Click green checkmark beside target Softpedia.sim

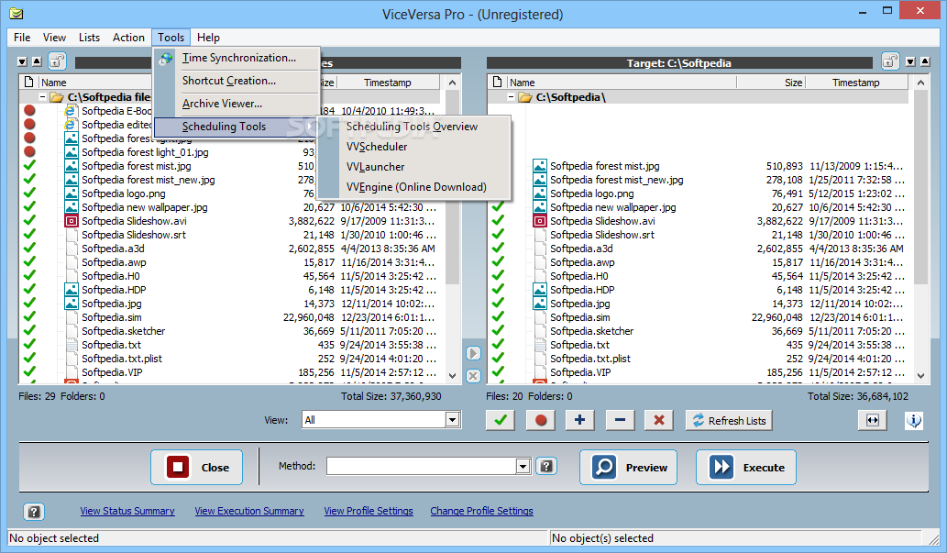coord(498,317)
